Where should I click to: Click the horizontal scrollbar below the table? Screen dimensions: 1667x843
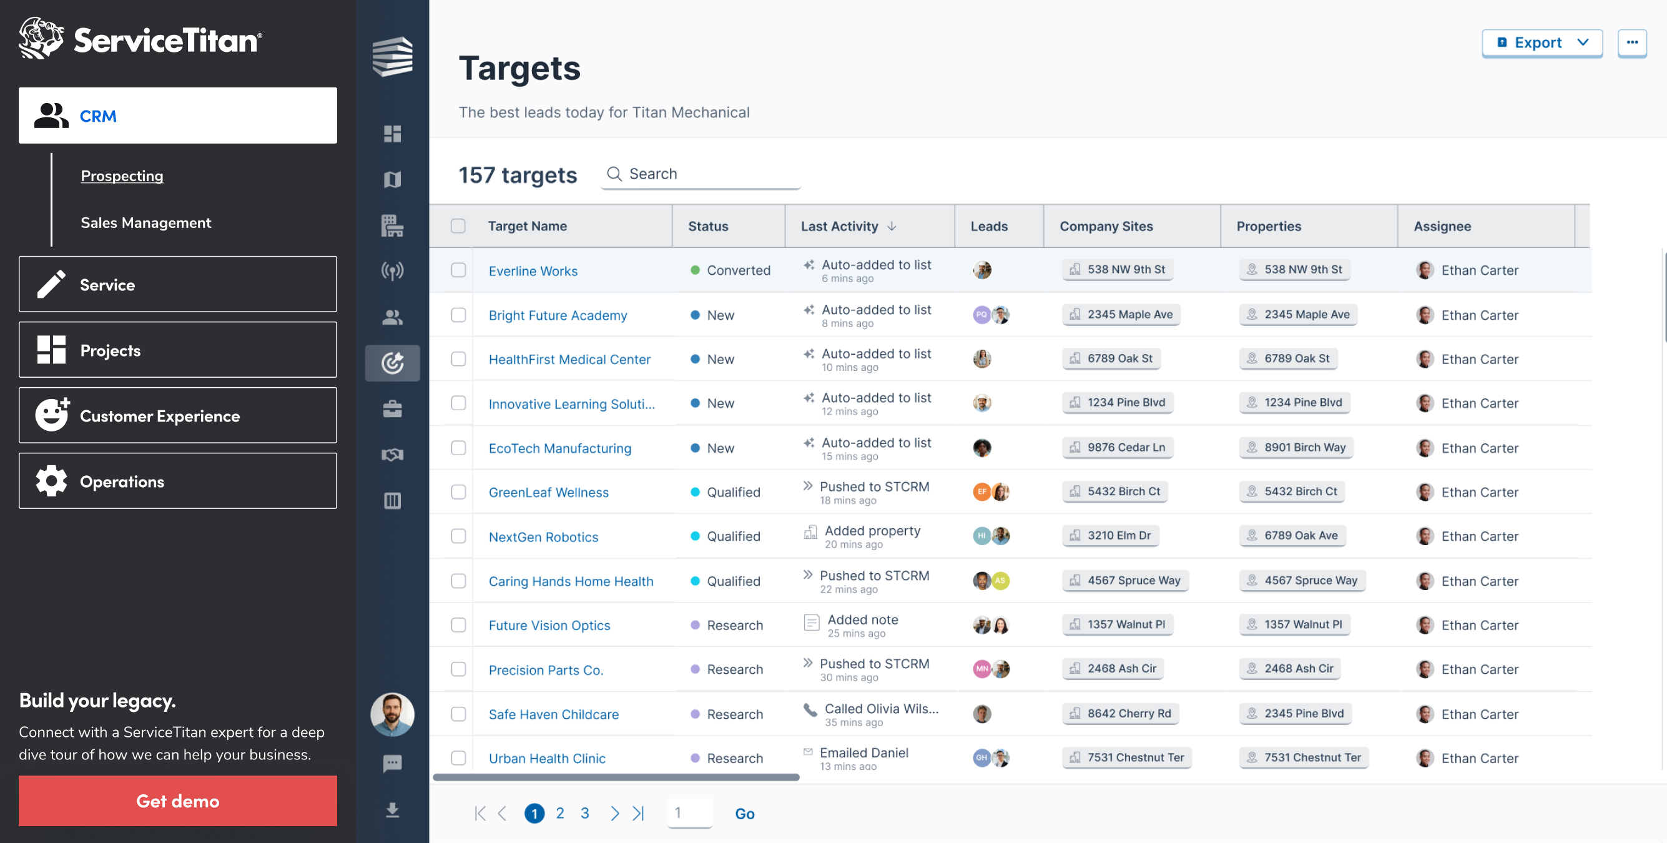[616, 777]
